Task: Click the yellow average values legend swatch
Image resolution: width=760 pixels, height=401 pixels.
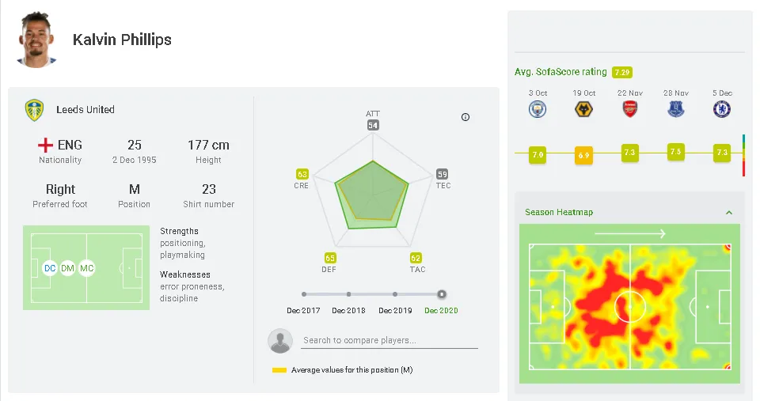Action: click(279, 370)
